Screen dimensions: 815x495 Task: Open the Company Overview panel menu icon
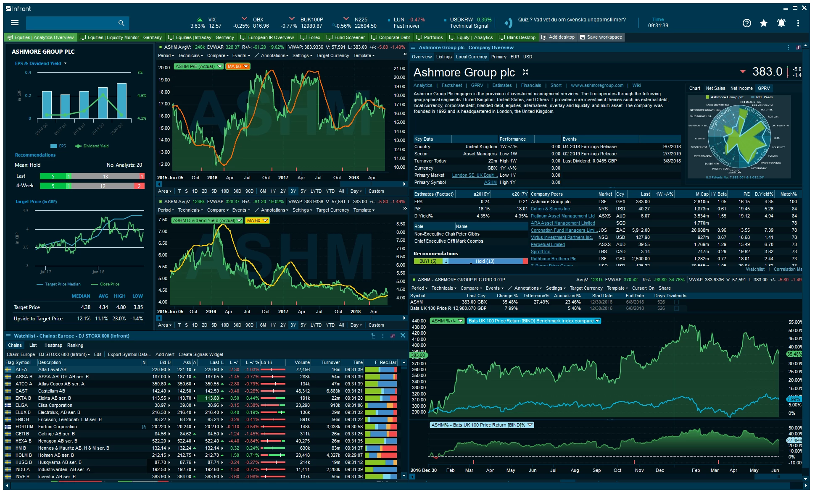(413, 47)
